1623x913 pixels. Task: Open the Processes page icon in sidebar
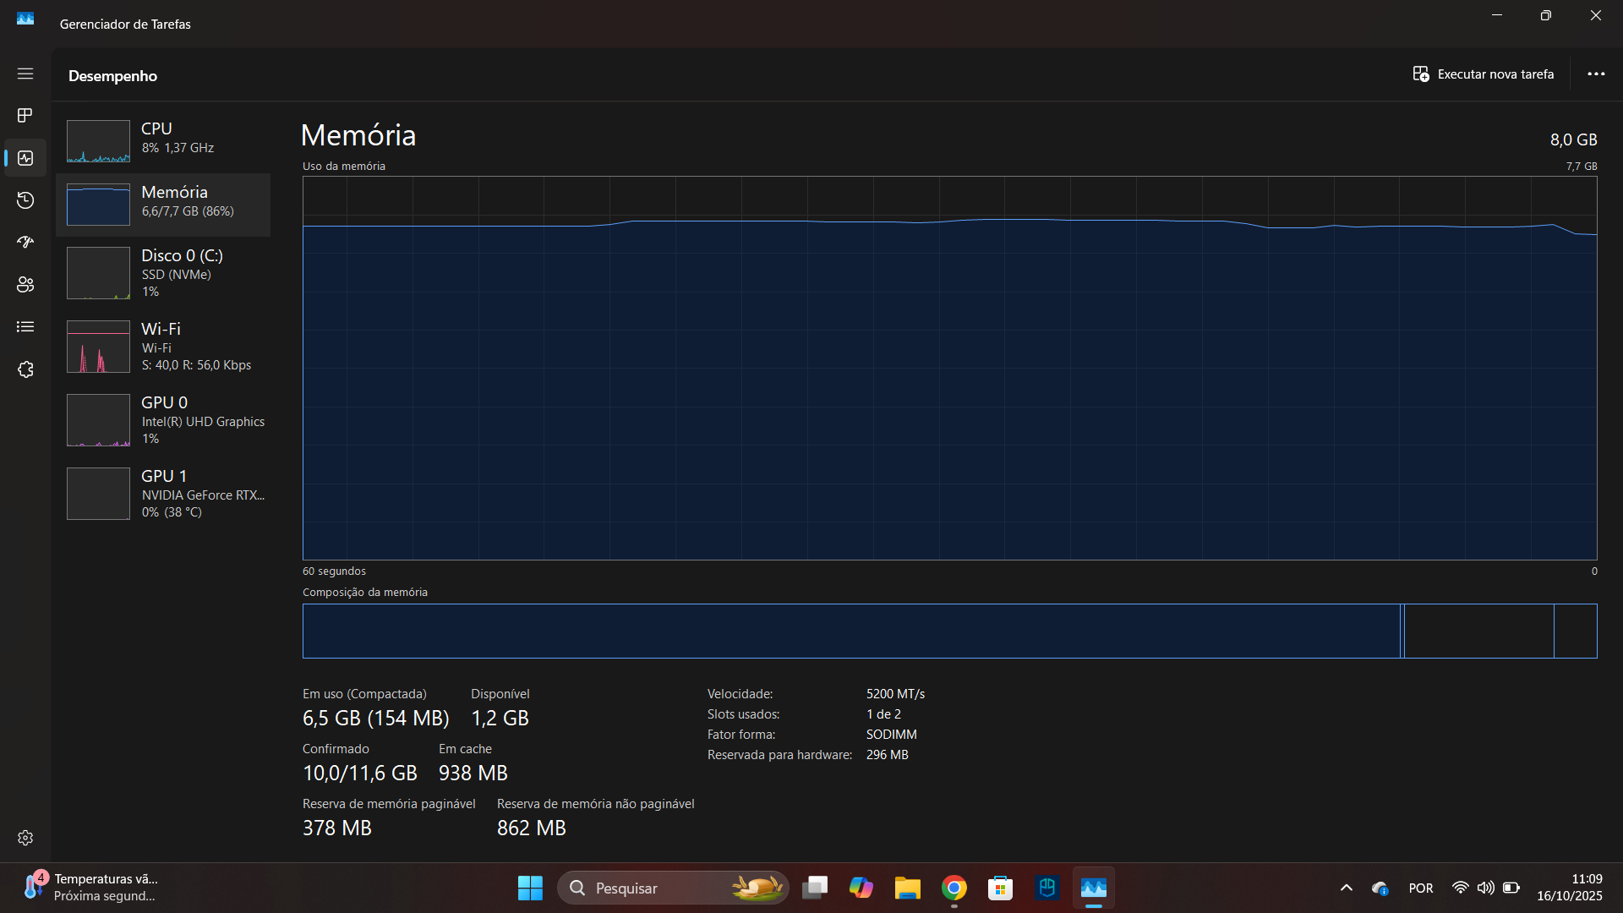25,115
